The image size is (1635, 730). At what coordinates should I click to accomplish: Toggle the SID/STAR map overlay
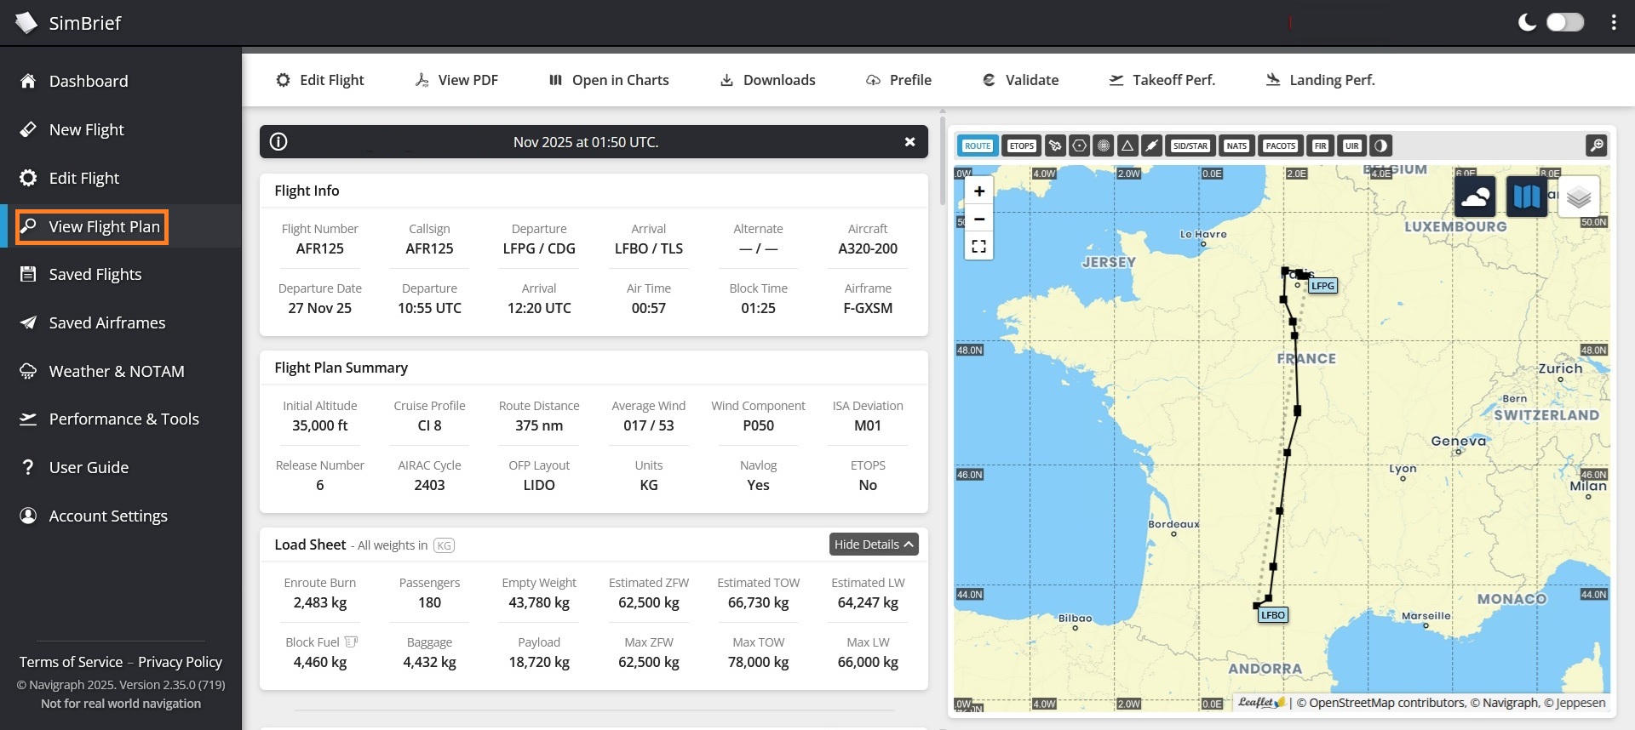tap(1190, 145)
